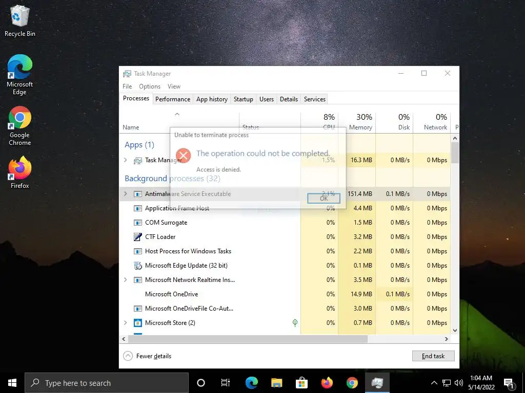Click the horizontal scrollbar right arrow
Screen dimensions: 525x393
(x=447, y=339)
